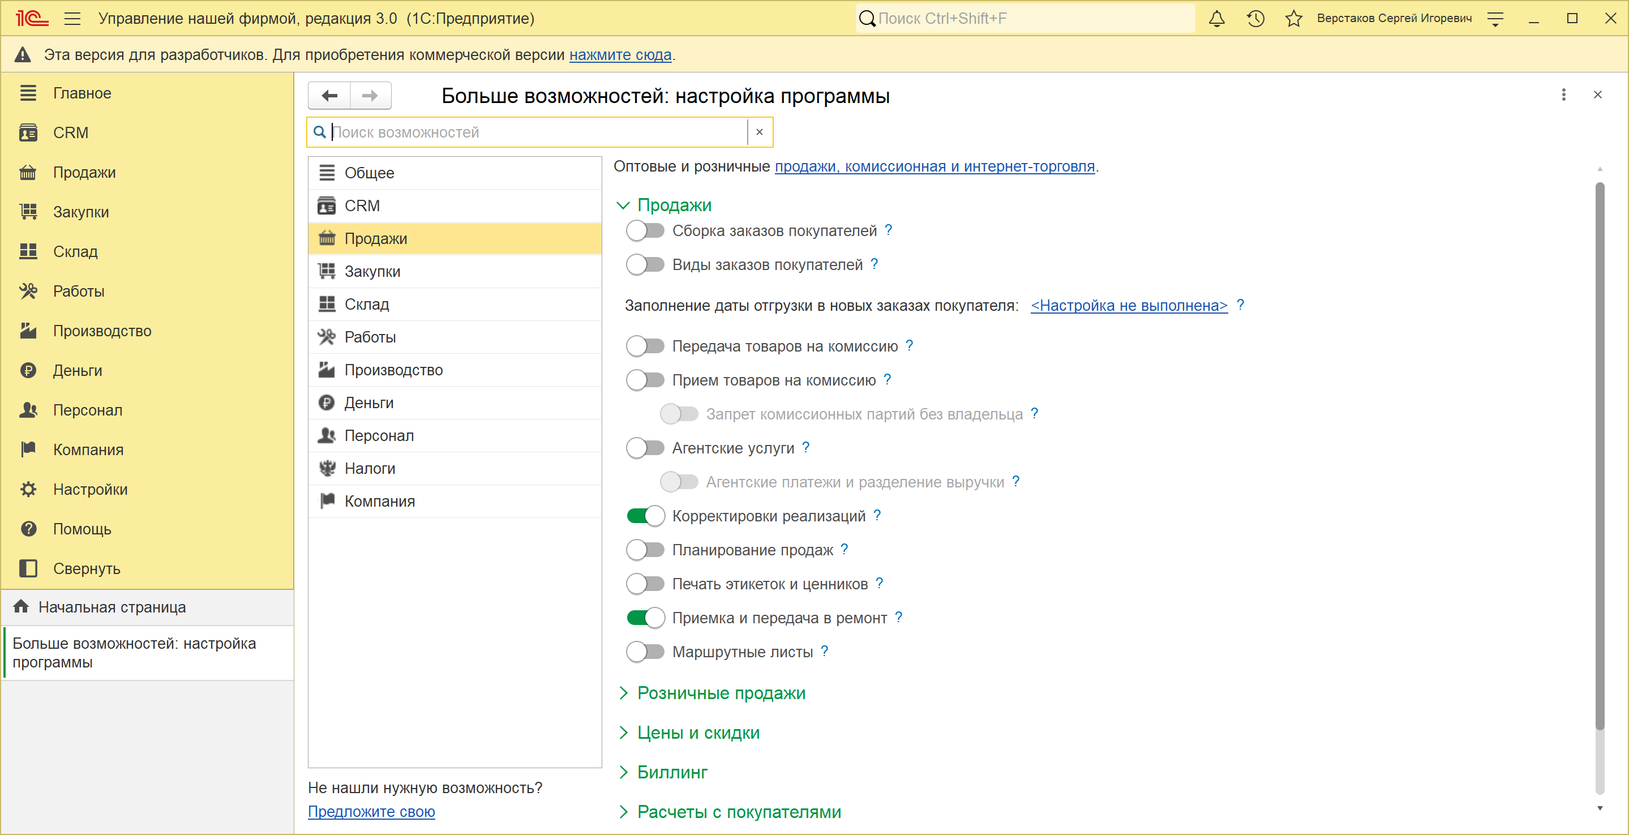Viewport: 1629px width, 835px height.
Task: Open Главное section in left sidebar
Action: (x=147, y=93)
